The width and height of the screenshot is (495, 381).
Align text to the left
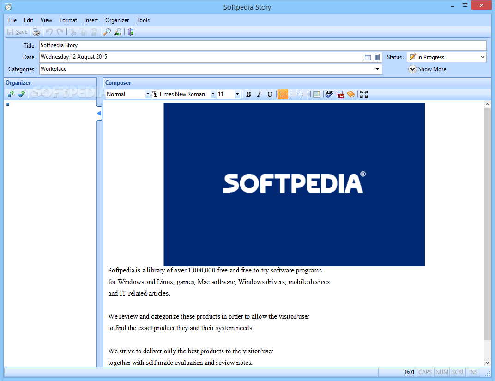[283, 94]
